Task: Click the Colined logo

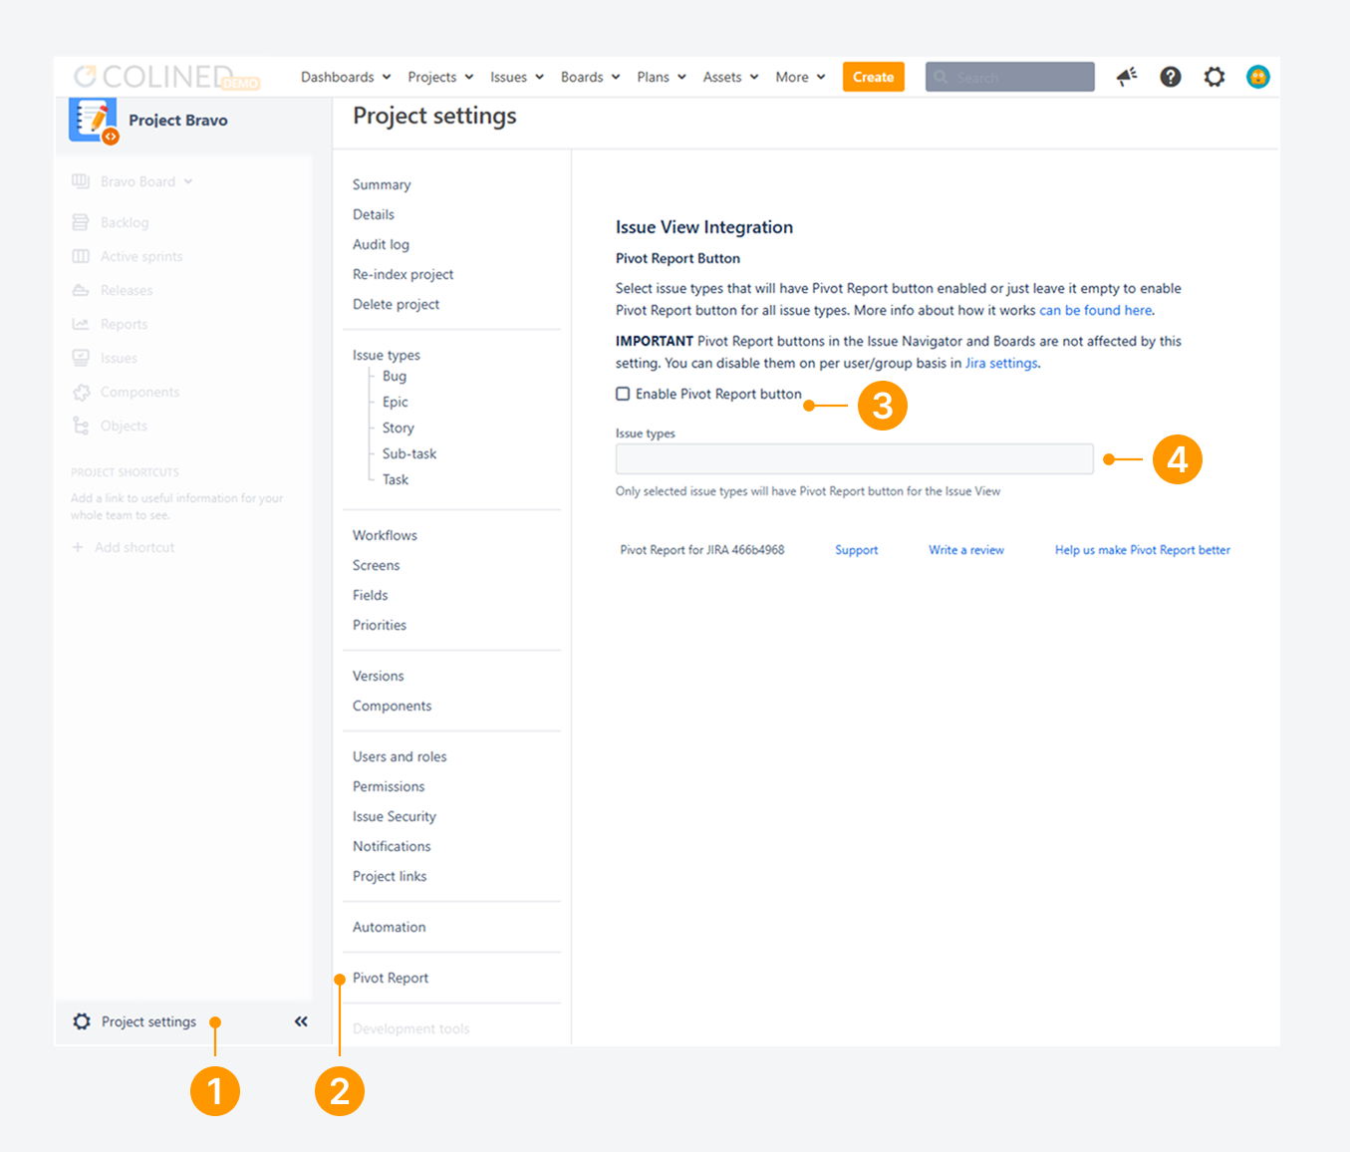Action: pos(166,77)
